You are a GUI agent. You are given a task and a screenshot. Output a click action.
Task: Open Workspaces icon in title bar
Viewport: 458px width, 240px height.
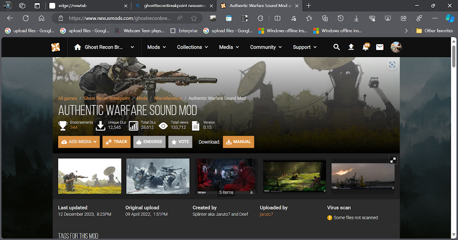click(x=22, y=6)
